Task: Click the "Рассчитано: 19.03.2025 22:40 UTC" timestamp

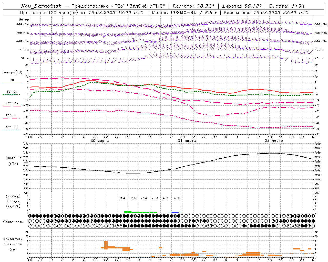Action: point(266,13)
